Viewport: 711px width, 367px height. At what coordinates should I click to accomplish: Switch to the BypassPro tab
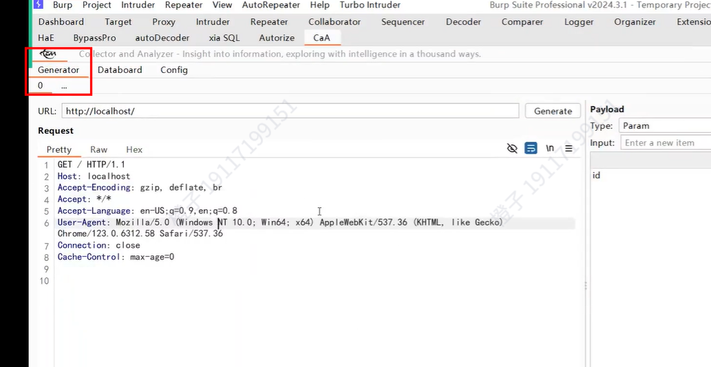[95, 38]
